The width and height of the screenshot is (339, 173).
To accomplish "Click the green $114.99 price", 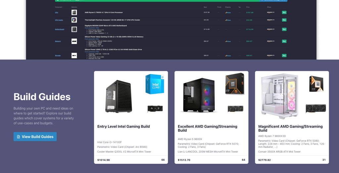I will [250, 29].
